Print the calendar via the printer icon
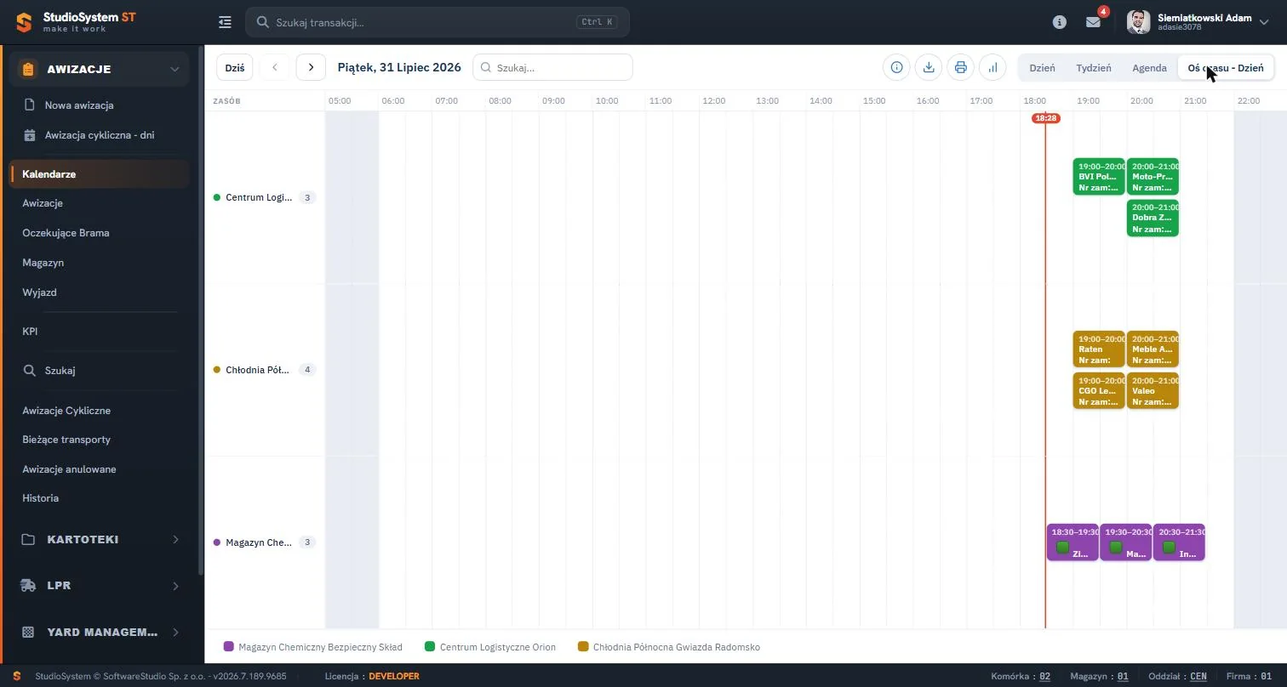 click(961, 67)
